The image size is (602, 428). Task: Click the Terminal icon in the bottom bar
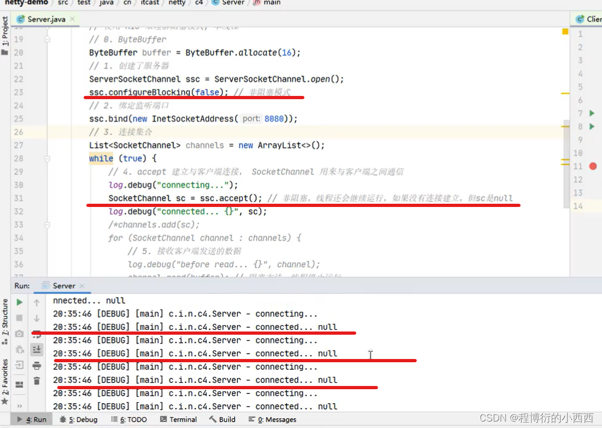pos(163,419)
